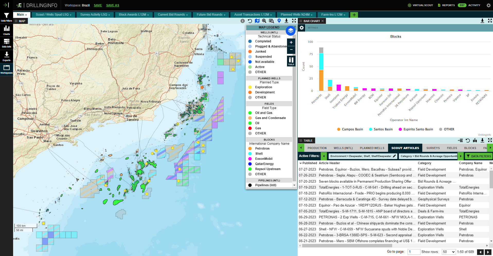Viewport: 493px width, 256px height.
Task: Click the table column chart icon
Action: 475,140
